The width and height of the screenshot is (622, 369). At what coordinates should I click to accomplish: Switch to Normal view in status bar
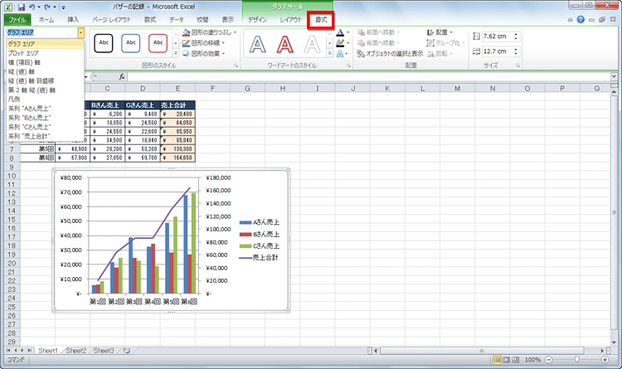(x=498, y=360)
